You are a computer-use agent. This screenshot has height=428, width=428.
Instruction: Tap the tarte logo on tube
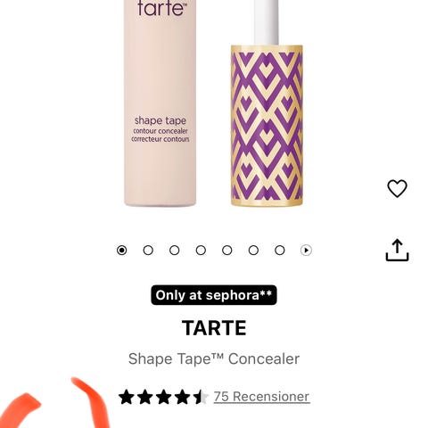pos(161,8)
